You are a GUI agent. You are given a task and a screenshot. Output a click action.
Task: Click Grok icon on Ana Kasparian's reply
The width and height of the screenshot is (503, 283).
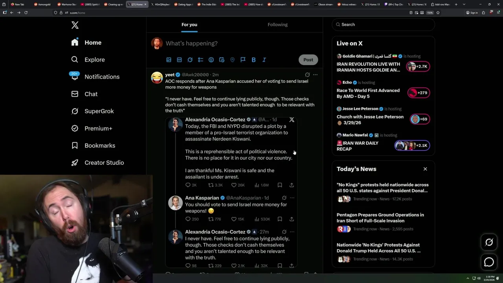click(x=284, y=198)
